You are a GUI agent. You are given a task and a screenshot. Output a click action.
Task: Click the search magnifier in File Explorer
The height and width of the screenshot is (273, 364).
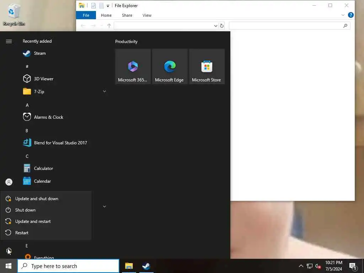[345, 26]
